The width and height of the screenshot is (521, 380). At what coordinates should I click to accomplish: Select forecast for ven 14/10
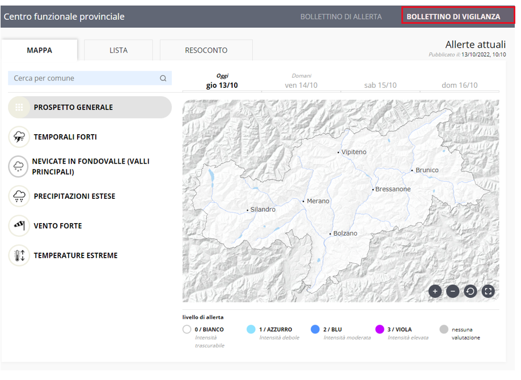pyautogui.click(x=301, y=85)
